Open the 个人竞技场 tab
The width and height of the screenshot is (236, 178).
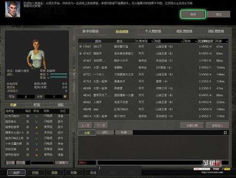(x=153, y=31)
